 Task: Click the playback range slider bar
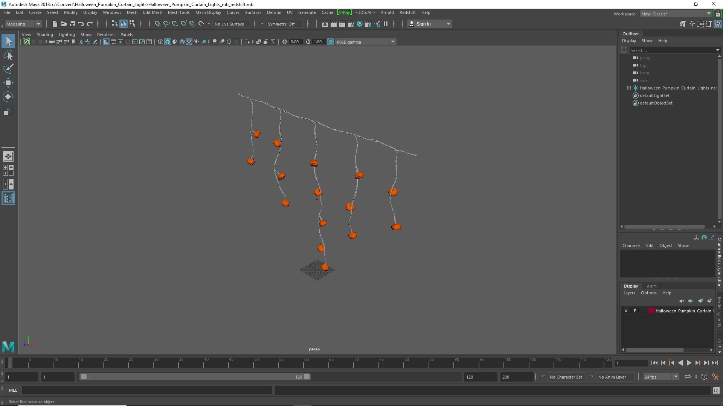coord(194,377)
